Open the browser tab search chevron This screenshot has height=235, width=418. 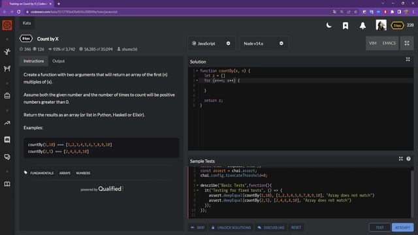pyautogui.click(x=383, y=3)
